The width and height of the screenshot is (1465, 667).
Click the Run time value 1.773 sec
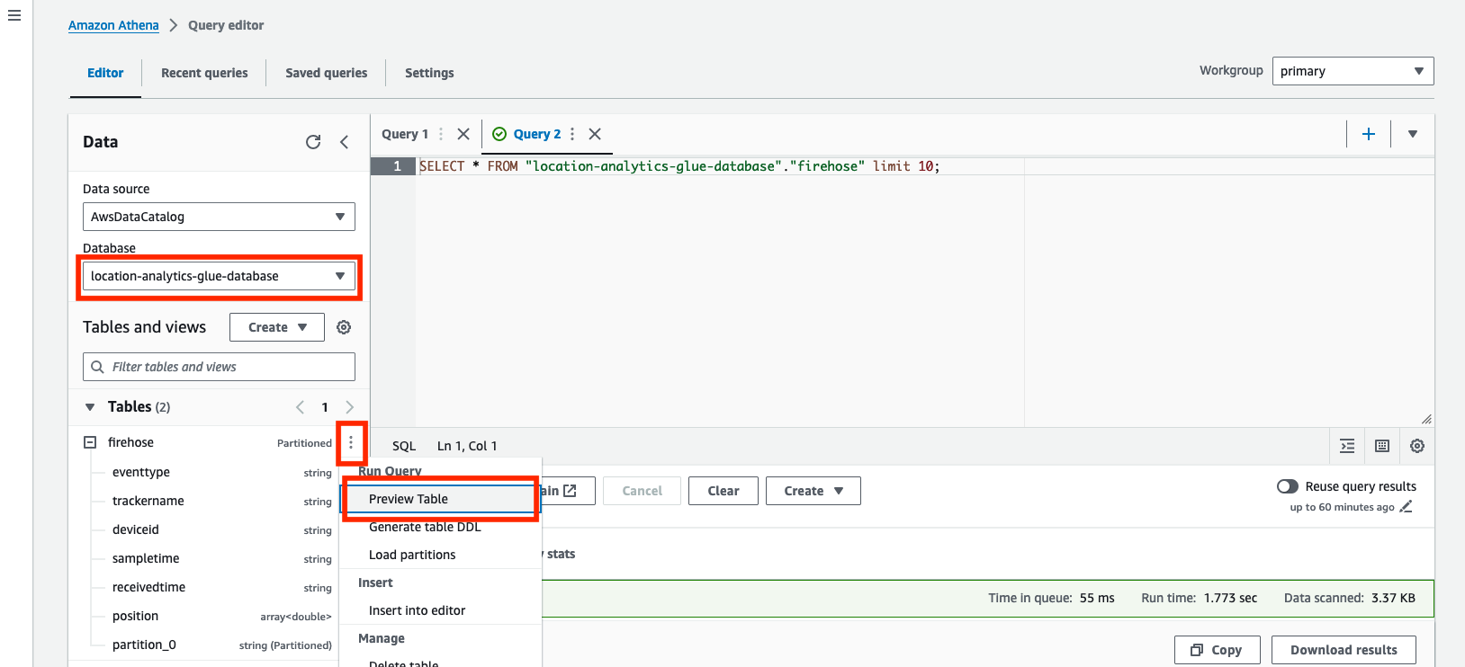(1231, 598)
